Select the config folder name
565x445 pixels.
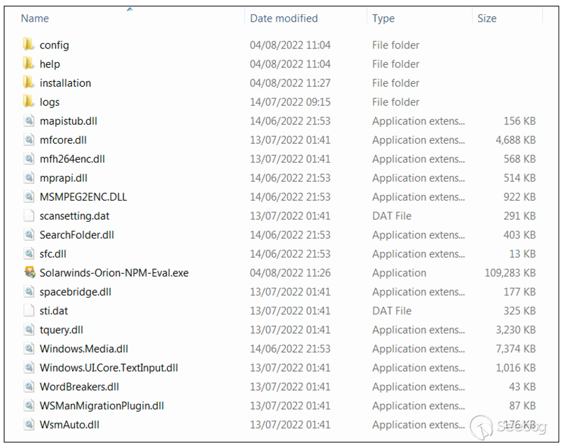click(54, 45)
